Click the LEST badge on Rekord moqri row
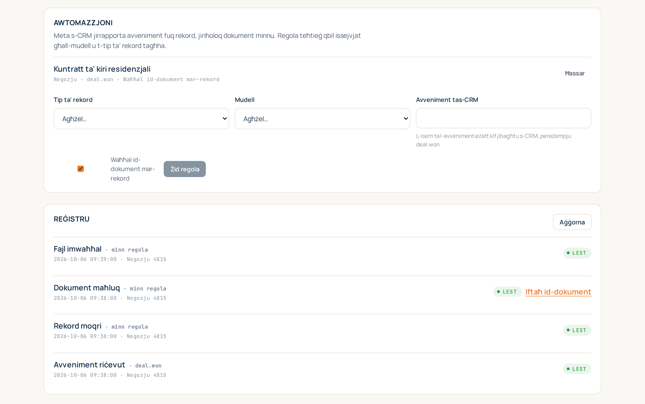Viewport: 645px width, 404px height. click(x=577, y=330)
